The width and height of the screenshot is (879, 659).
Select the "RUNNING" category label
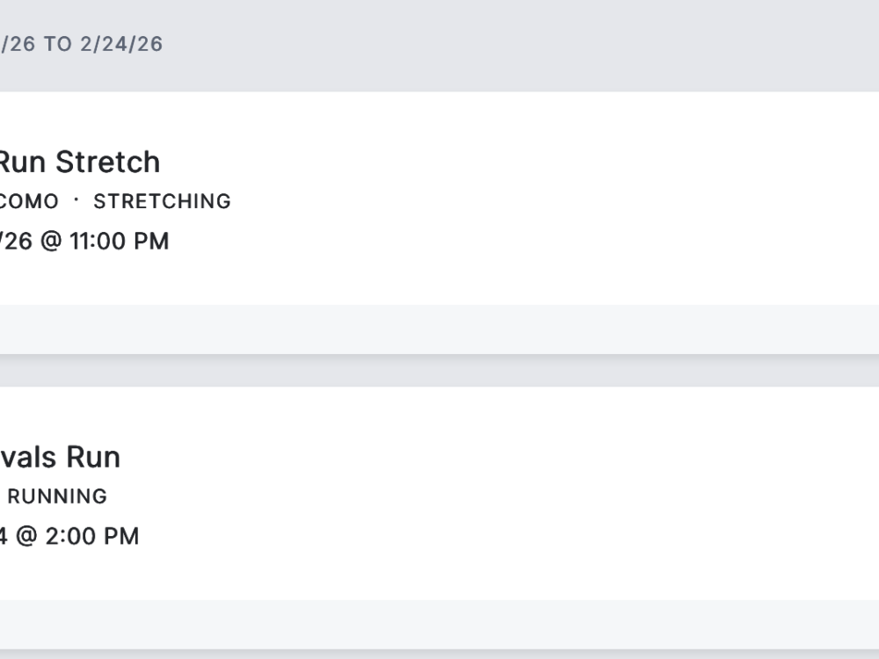pos(57,496)
